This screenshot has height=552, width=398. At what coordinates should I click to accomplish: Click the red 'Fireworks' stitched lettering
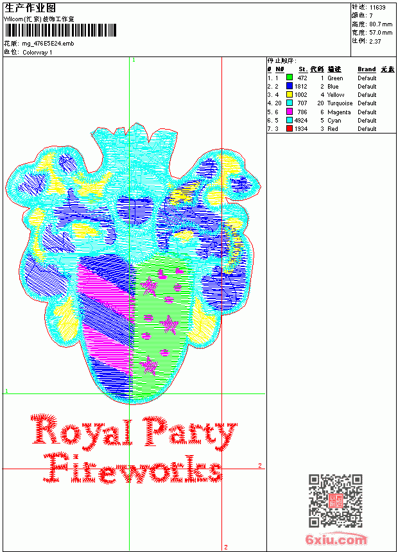click(x=133, y=469)
